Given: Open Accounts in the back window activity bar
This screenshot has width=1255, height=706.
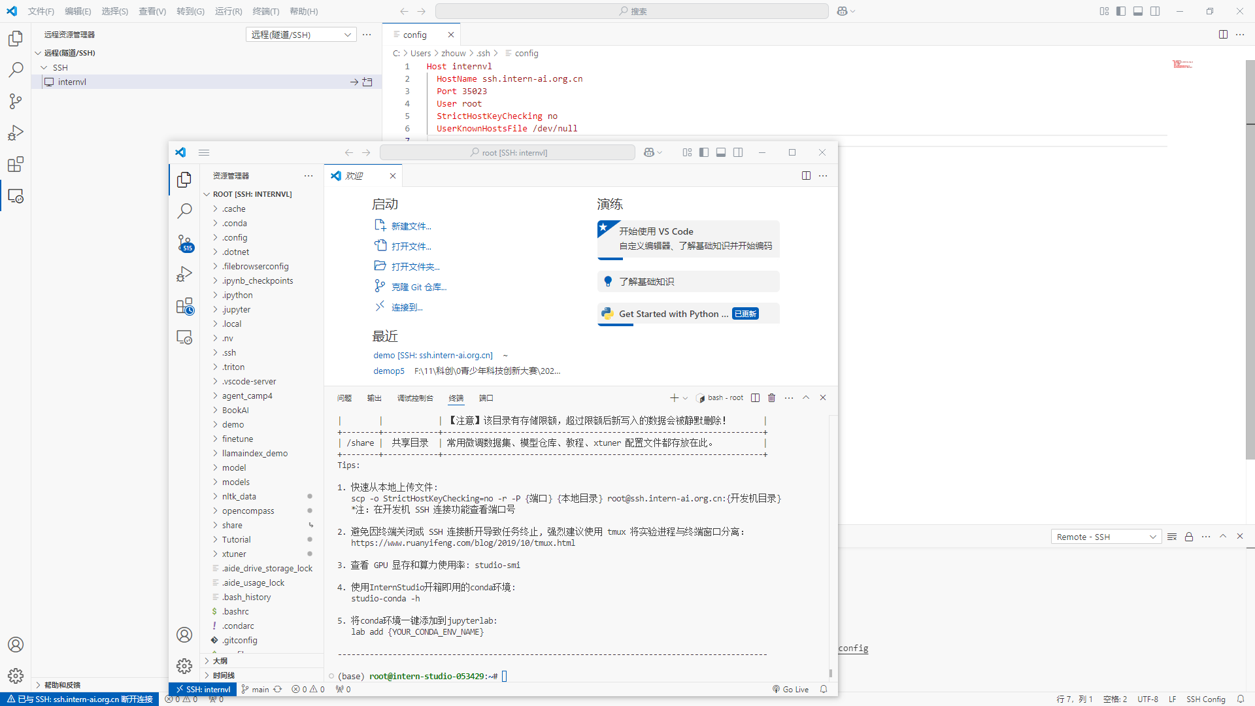Looking at the screenshot, I should 16,645.
